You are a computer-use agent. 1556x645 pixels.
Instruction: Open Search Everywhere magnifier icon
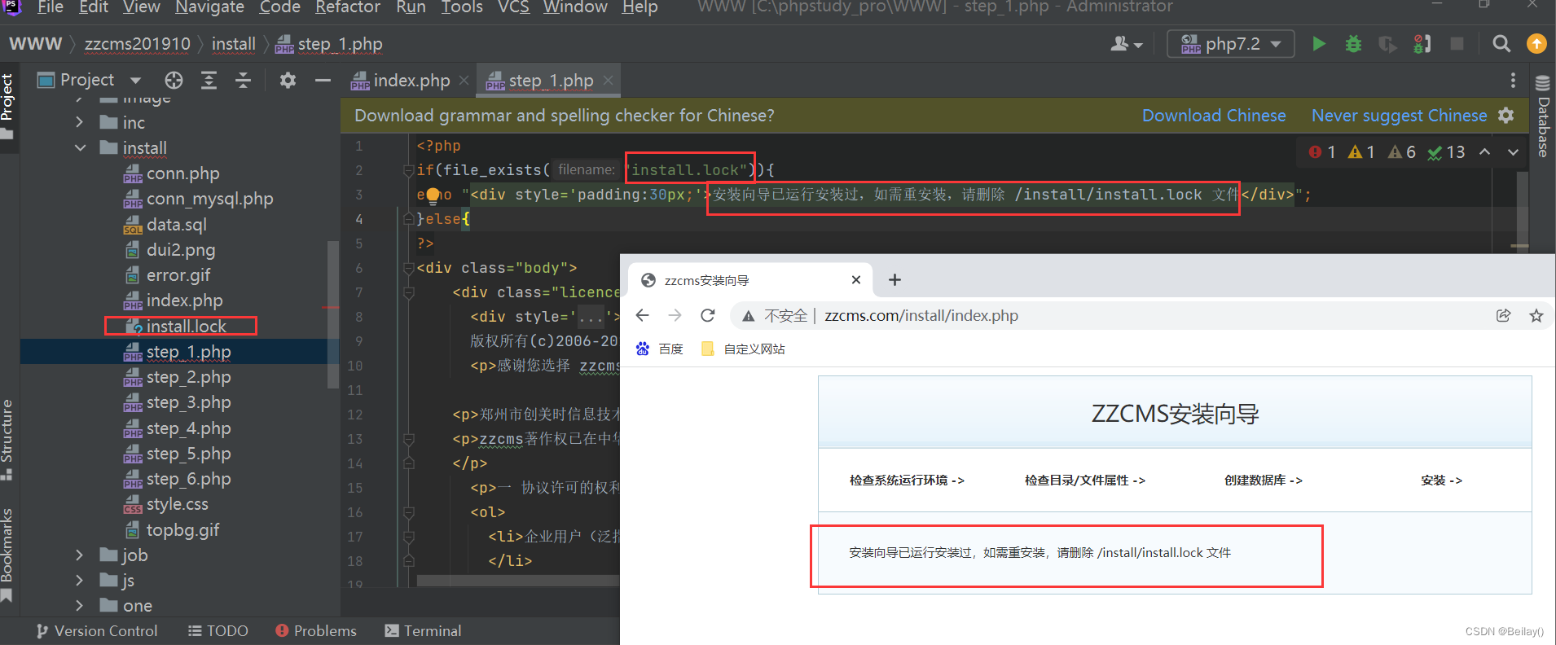point(1501,44)
